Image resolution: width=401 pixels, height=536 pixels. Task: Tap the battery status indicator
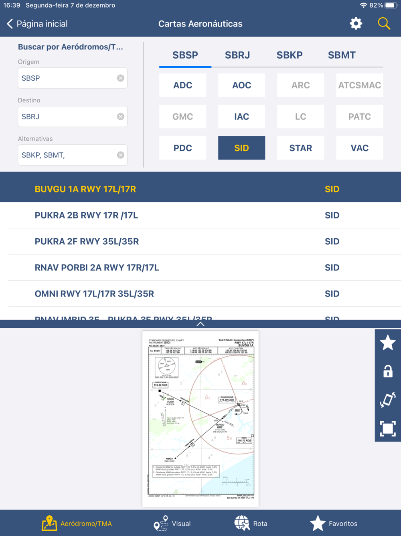tap(391, 5)
